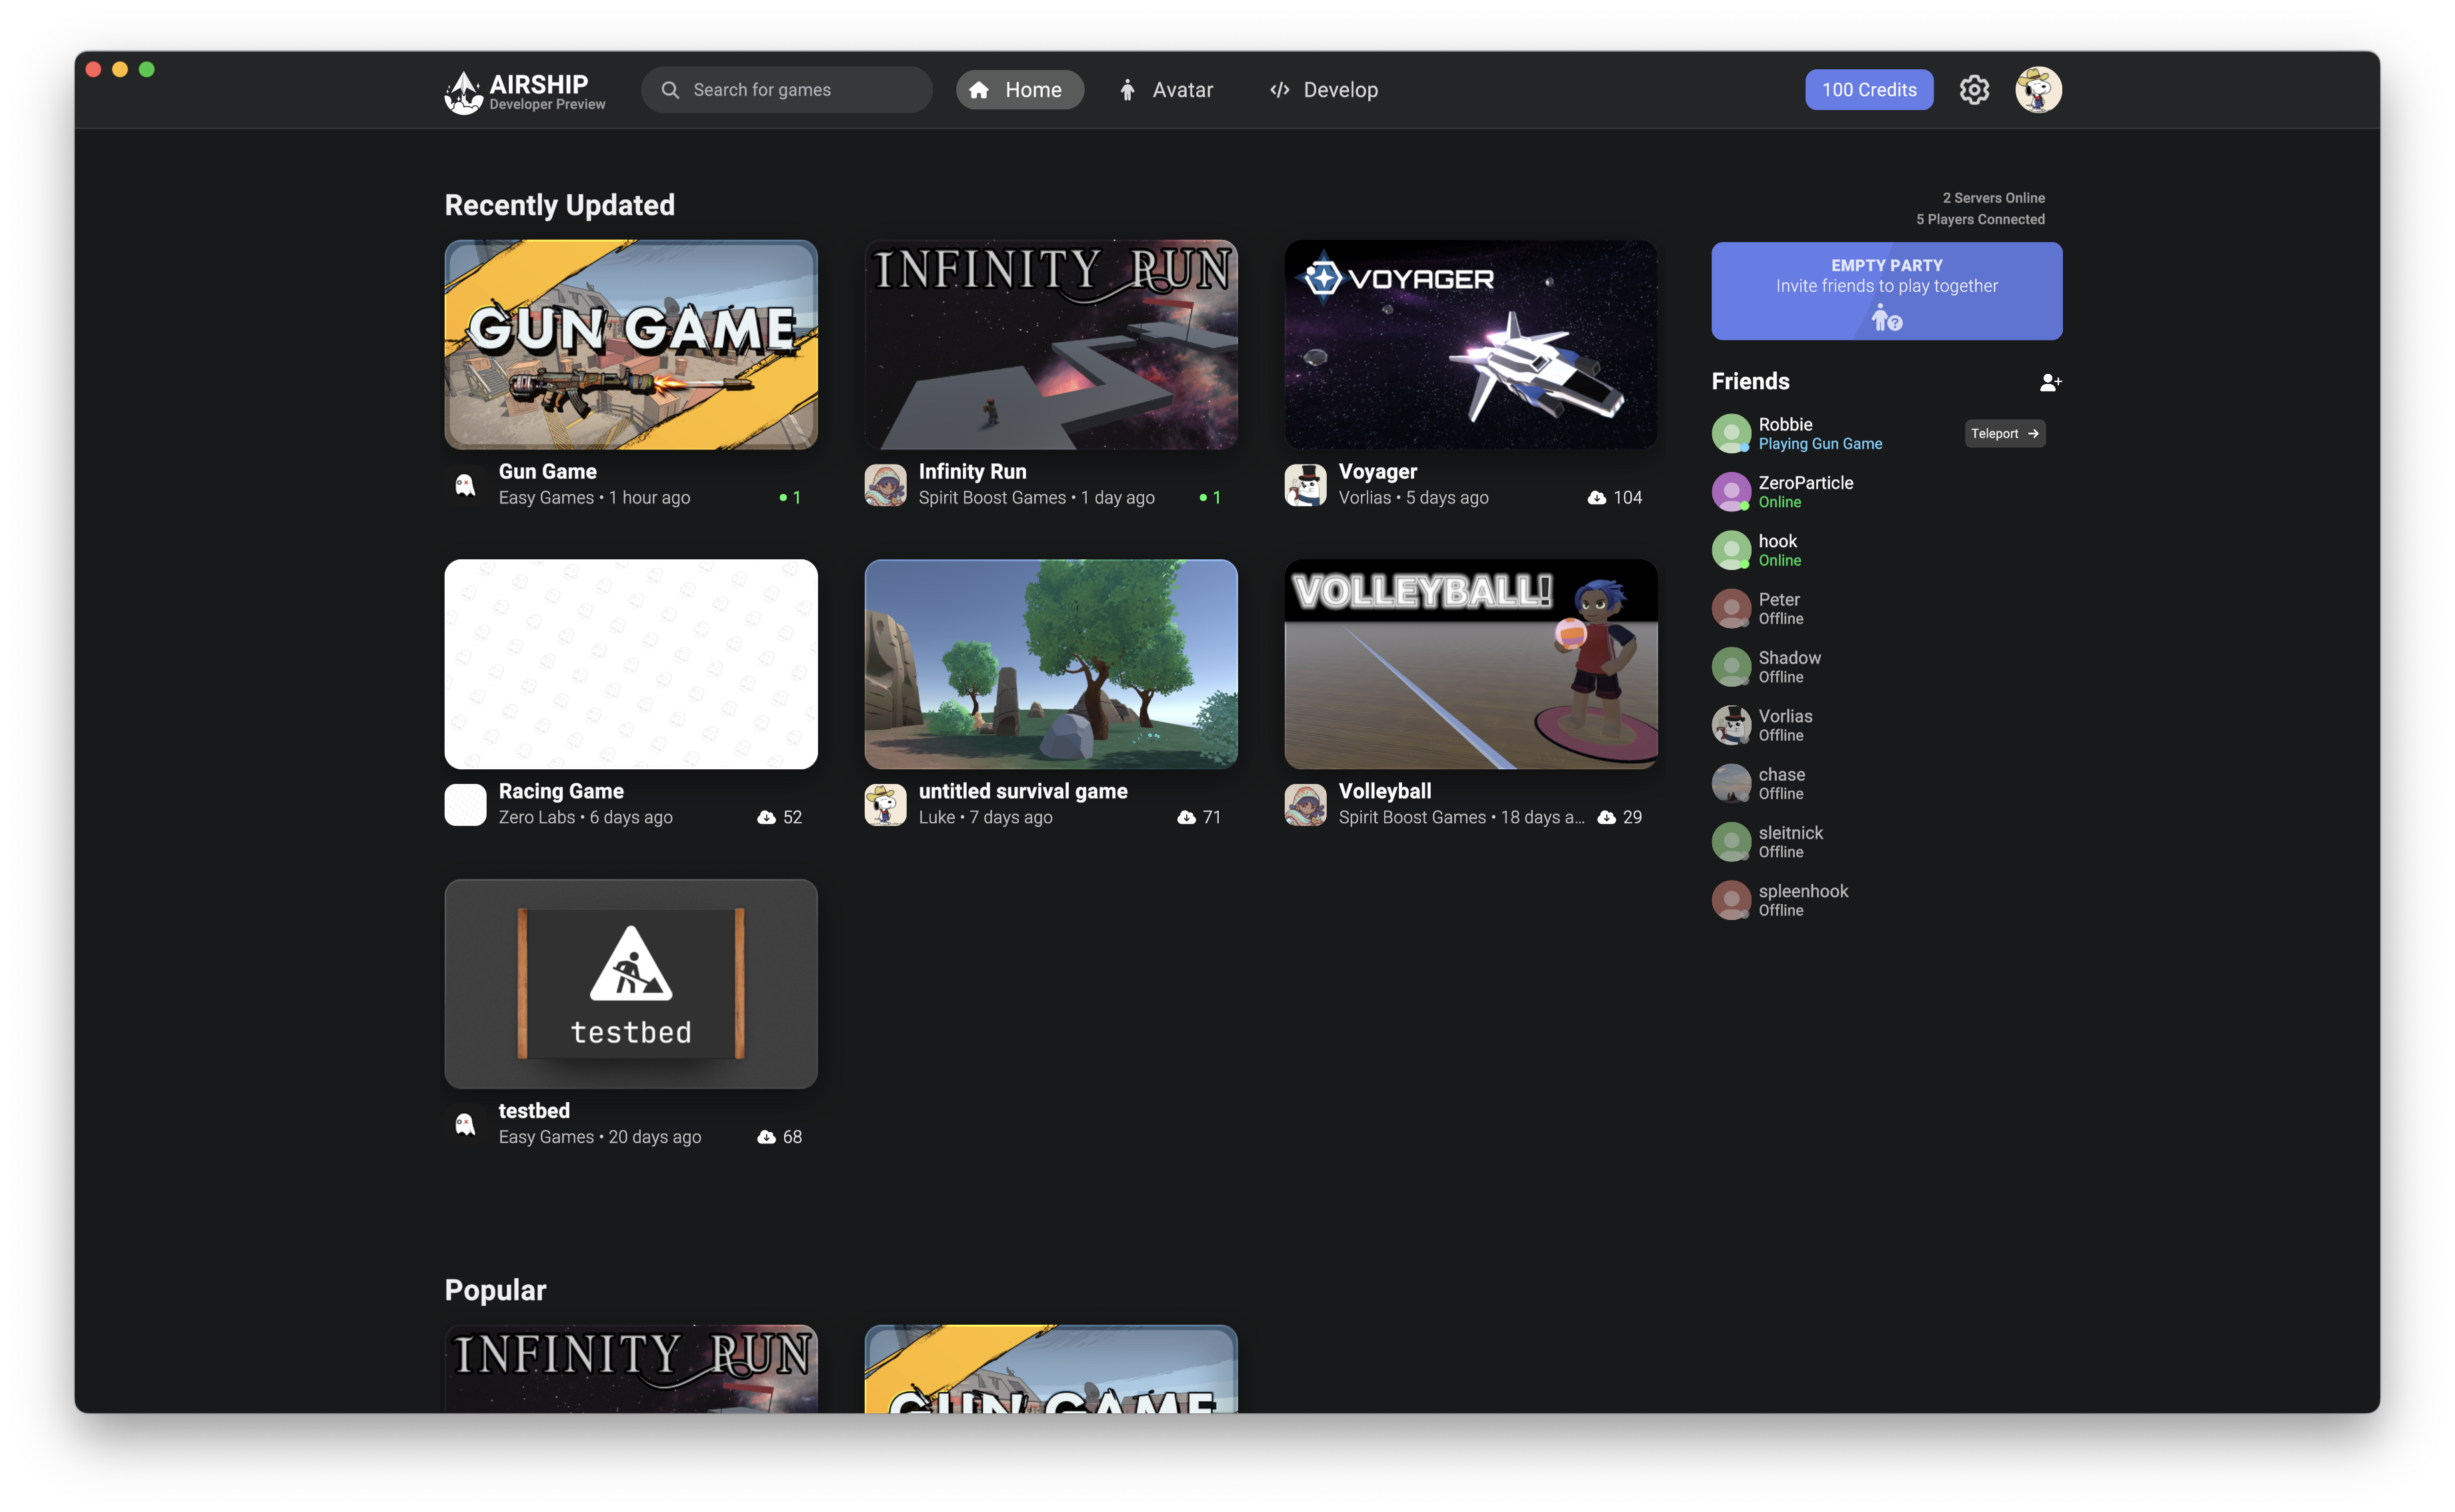Image resolution: width=2455 pixels, height=1512 pixels.
Task: Click Zero Labs icon under Racing Game
Action: pyautogui.click(x=465, y=805)
